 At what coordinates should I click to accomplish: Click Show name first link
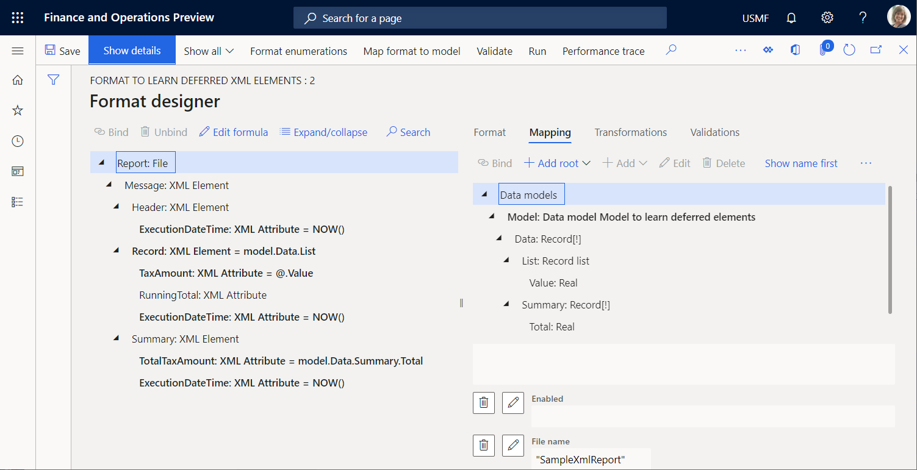pyautogui.click(x=800, y=163)
